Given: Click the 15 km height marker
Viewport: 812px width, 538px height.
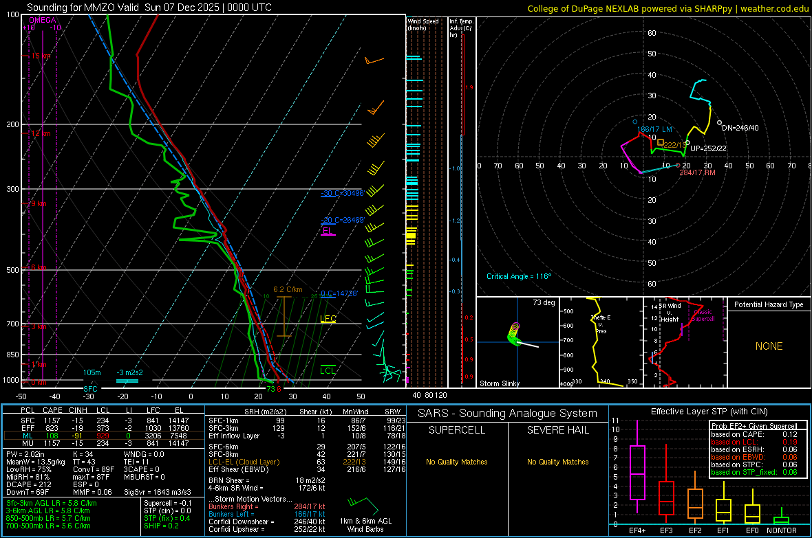Looking at the screenshot, I should pyautogui.click(x=41, y=56).
